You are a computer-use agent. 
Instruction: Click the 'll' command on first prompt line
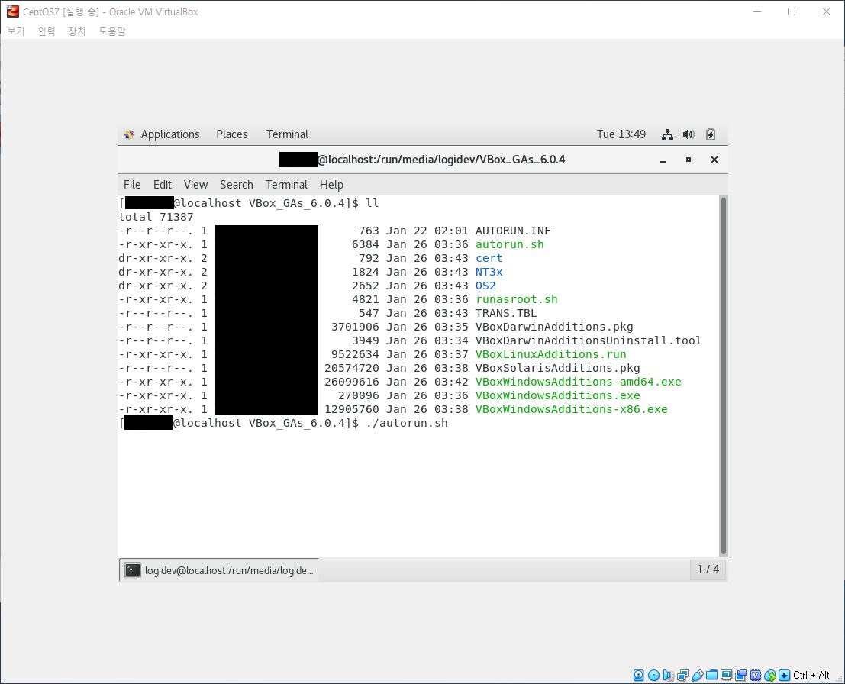point(373,203)
